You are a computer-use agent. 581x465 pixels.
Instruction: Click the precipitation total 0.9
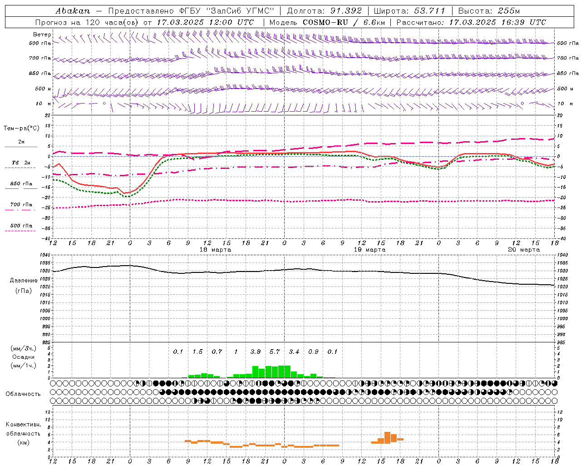[313, 352]
